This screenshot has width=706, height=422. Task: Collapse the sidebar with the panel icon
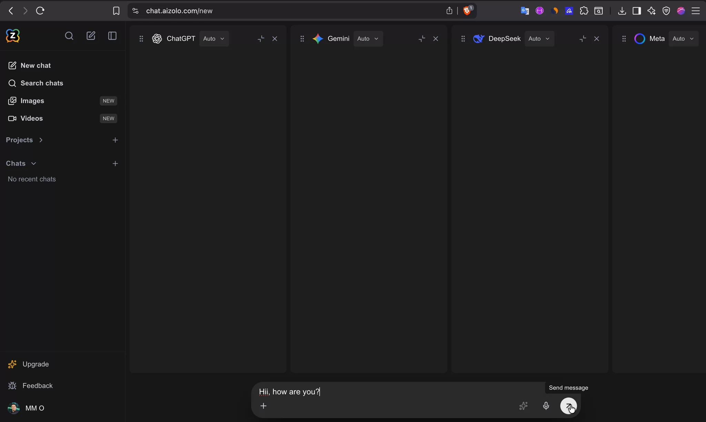click(112, 36)
